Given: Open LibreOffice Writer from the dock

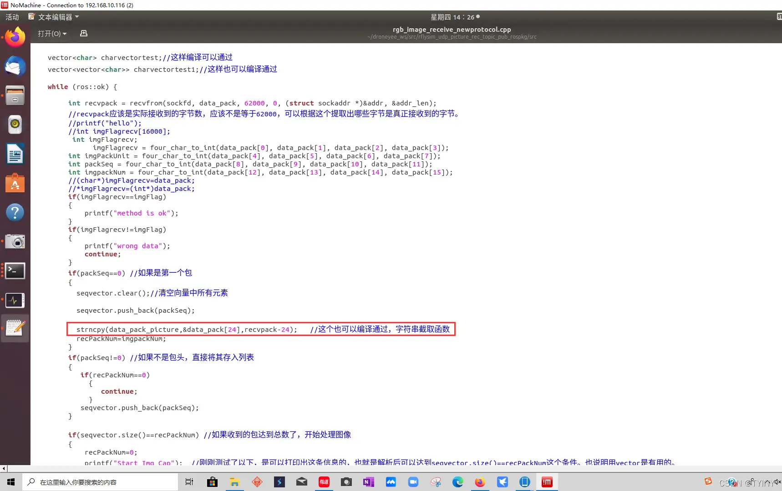Looking at the screenshot, I should pos(15,154).
